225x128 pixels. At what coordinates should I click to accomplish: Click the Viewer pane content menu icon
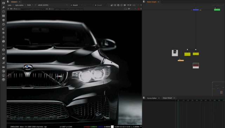click(x=8, y=2)
